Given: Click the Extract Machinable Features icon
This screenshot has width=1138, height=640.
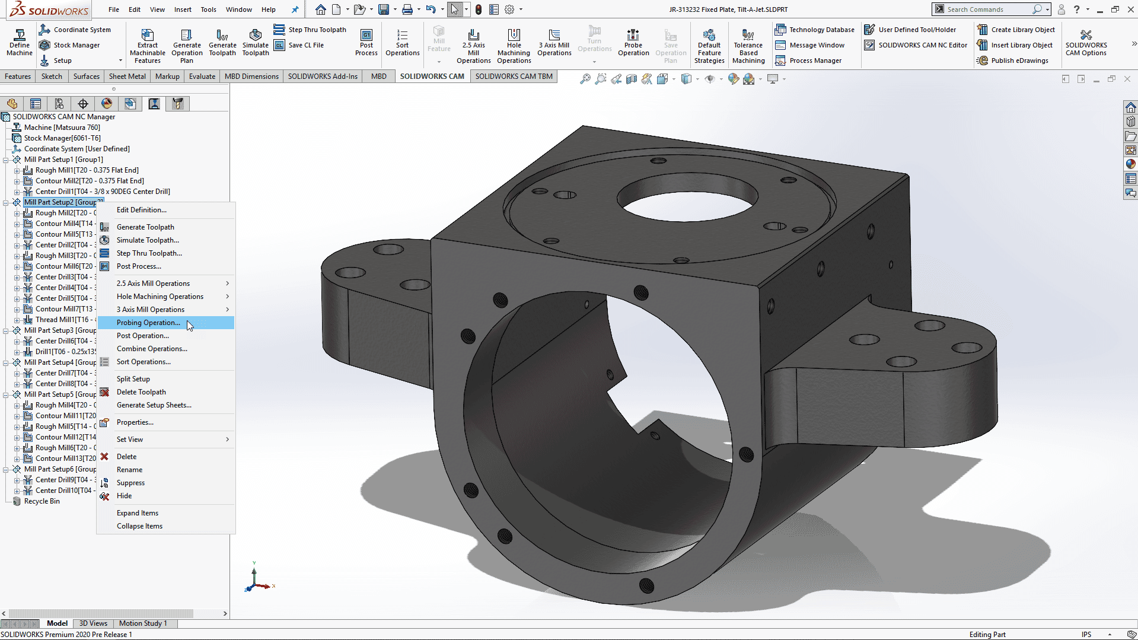Looking at the screenshot, I should tap(147, 44).
